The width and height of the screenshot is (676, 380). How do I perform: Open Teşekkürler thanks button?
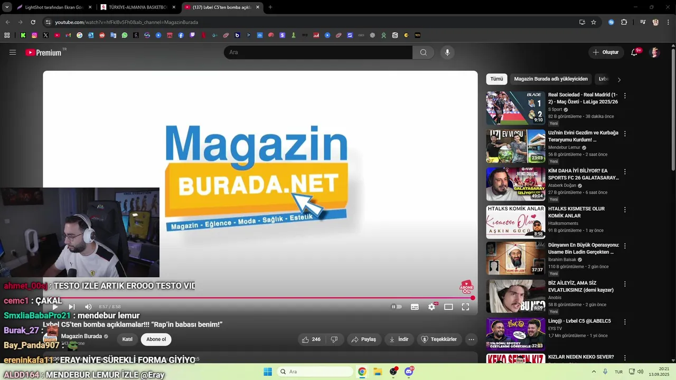438,339
